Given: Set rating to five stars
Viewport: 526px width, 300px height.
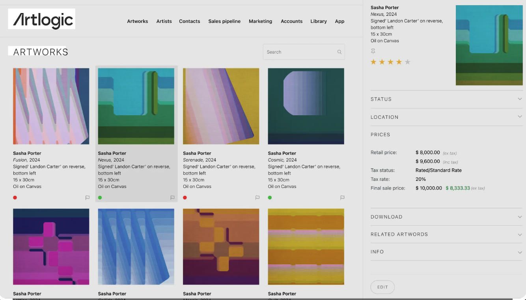Looking at the screenshot, I should coord(408,62).
